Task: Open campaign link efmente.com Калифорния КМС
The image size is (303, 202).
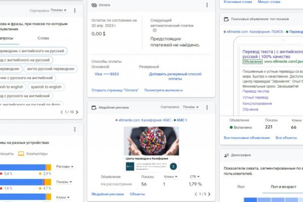Action: [x=144, y=120]
